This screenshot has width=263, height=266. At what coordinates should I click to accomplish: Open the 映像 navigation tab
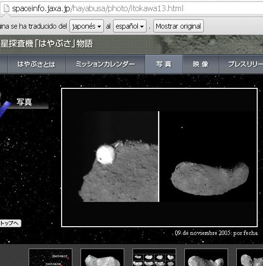pyautogui.click(x=201, y=64)
